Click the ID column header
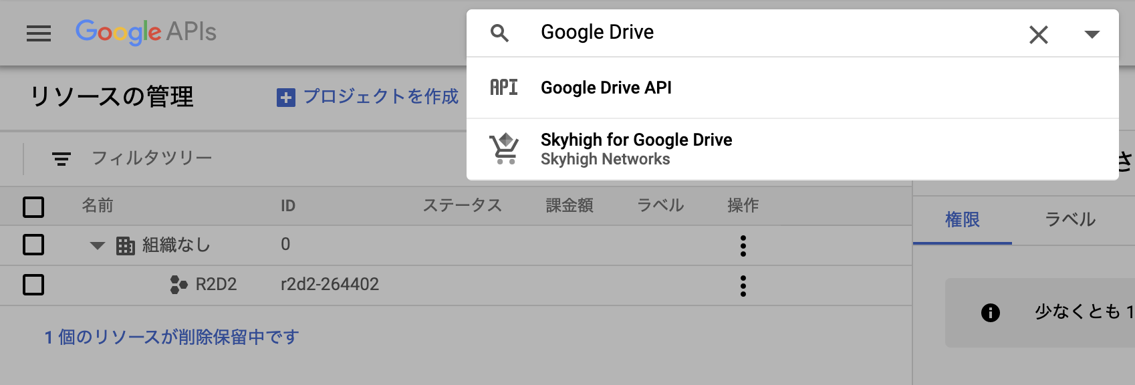1135x385 pixels. click(287, 206)
